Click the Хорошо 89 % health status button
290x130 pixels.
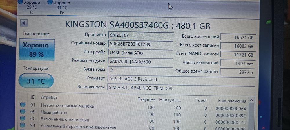pos(37,49)
